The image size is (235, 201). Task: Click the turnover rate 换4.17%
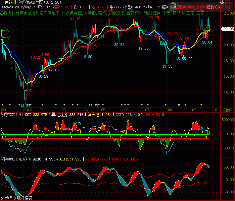point(153,7)
